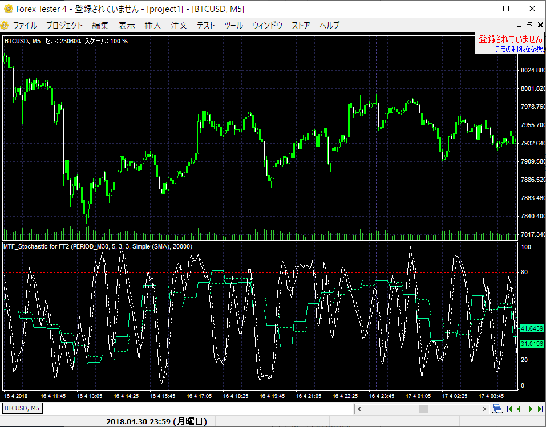Click the デモの制限を参照 link
The image size is (546, 427).
[x=519, y=48]
